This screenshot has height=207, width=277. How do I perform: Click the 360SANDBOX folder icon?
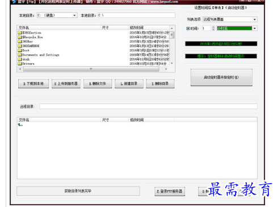pos(20,46)
